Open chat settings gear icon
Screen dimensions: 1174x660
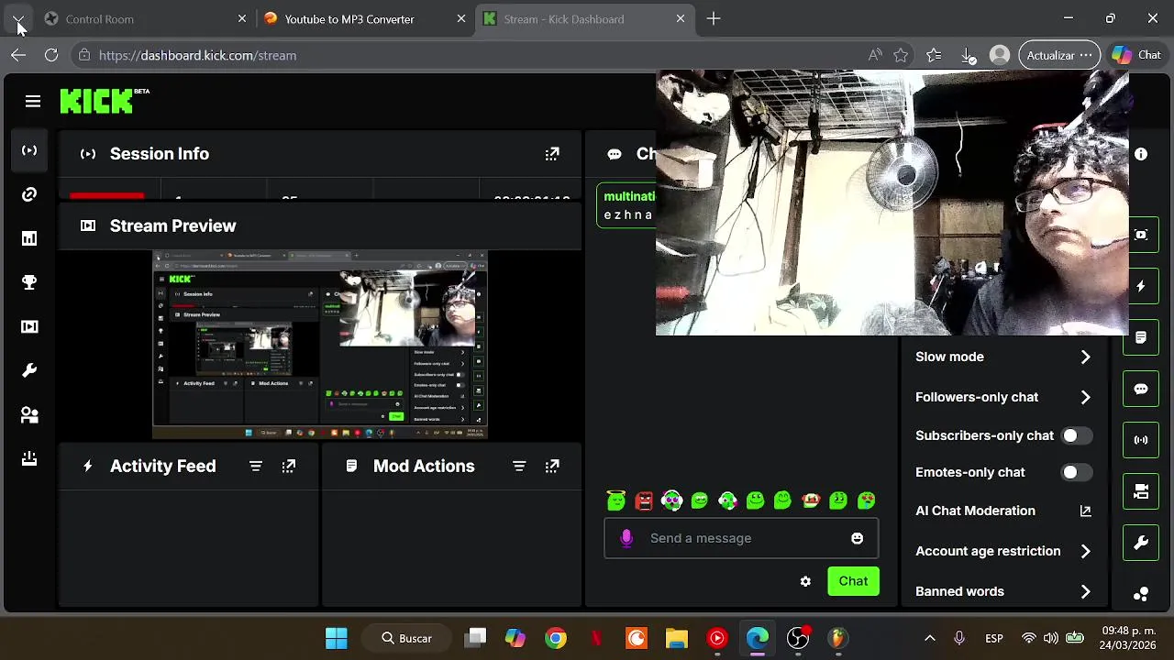(805, 581)
